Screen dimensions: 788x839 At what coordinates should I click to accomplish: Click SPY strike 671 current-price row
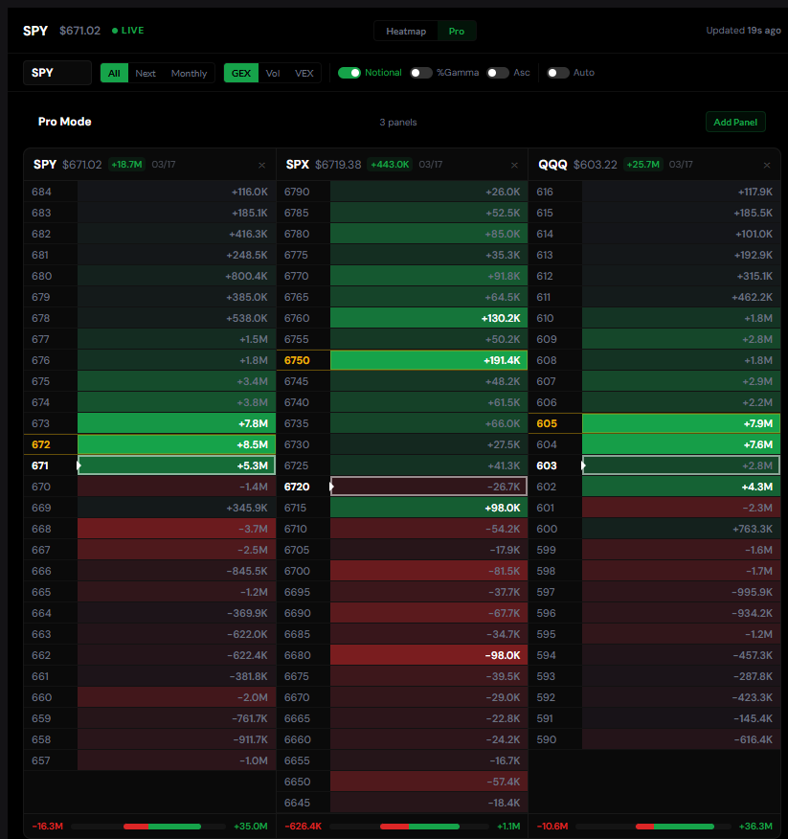tap(149, 465)
